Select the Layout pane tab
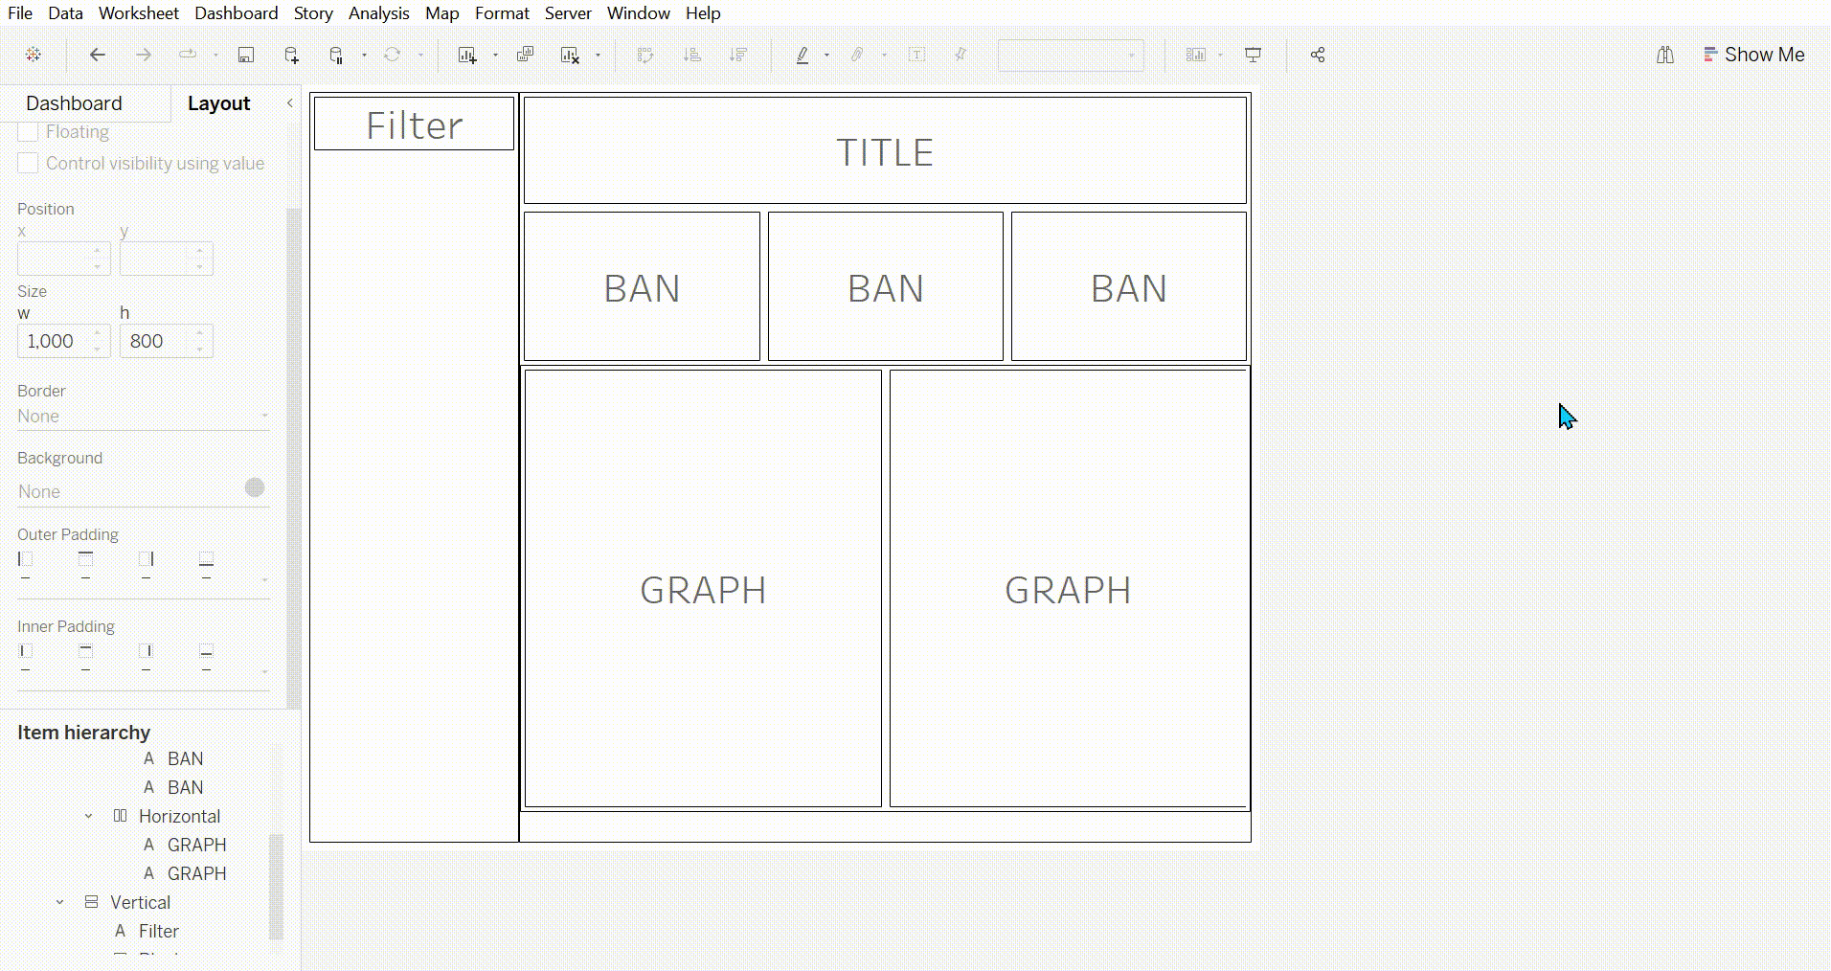The width and height of the screenshot is (1831, 971). click(x=219, y=103)
